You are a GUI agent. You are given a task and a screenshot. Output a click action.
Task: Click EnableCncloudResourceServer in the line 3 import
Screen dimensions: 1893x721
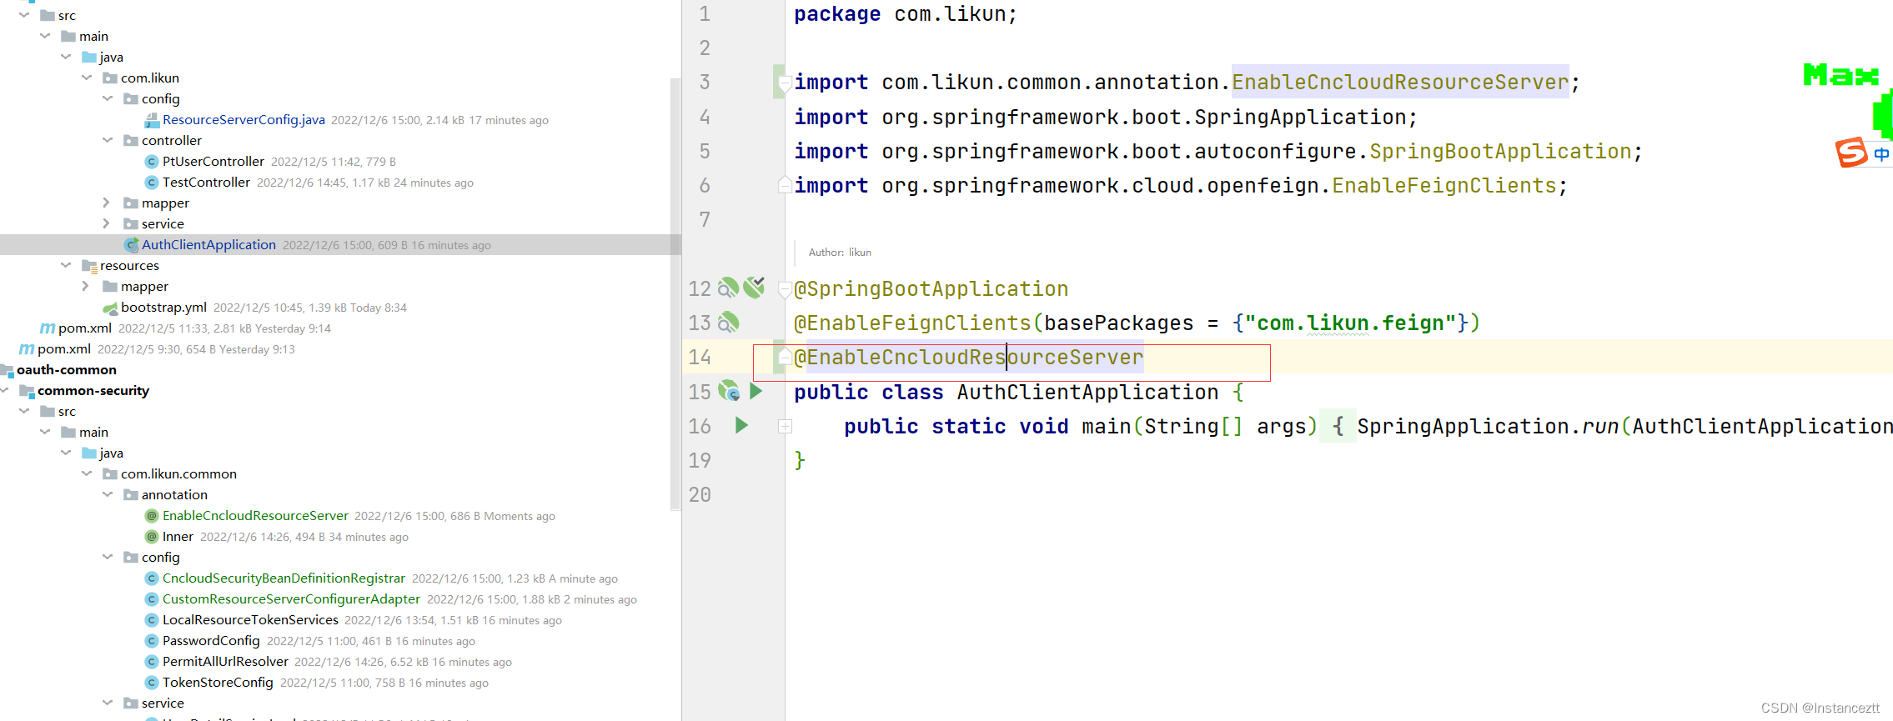point(1400,83)
